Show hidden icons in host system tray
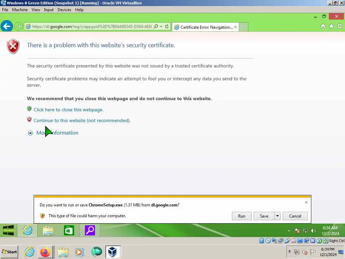345x259 pixels. (x=289, y=252)
